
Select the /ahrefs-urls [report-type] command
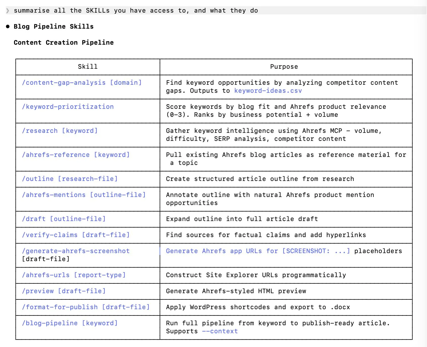[x=74, y=275]
